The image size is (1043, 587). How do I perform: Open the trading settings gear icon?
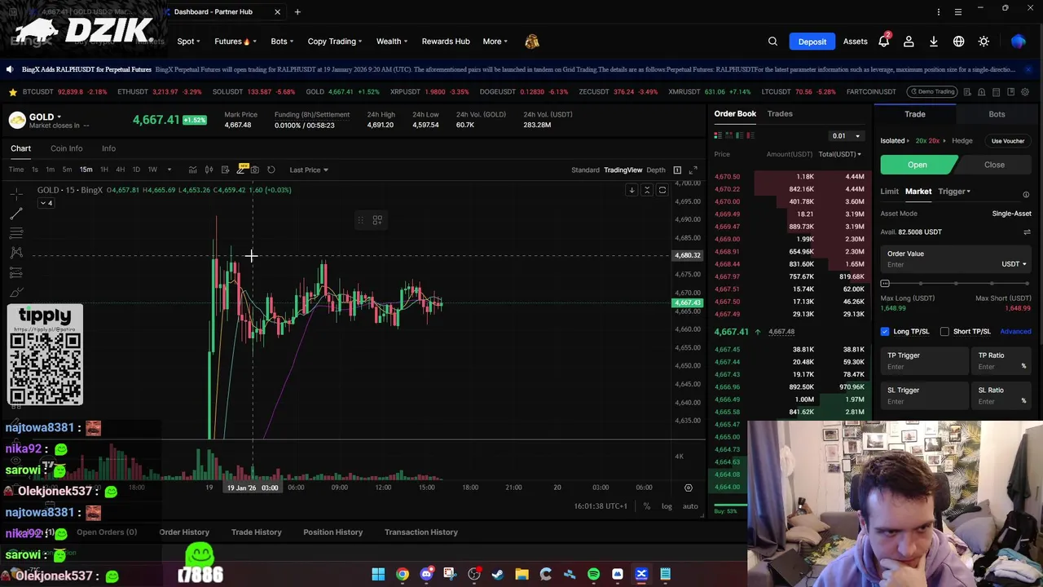pyautogui.click(x=1025, y=92)
